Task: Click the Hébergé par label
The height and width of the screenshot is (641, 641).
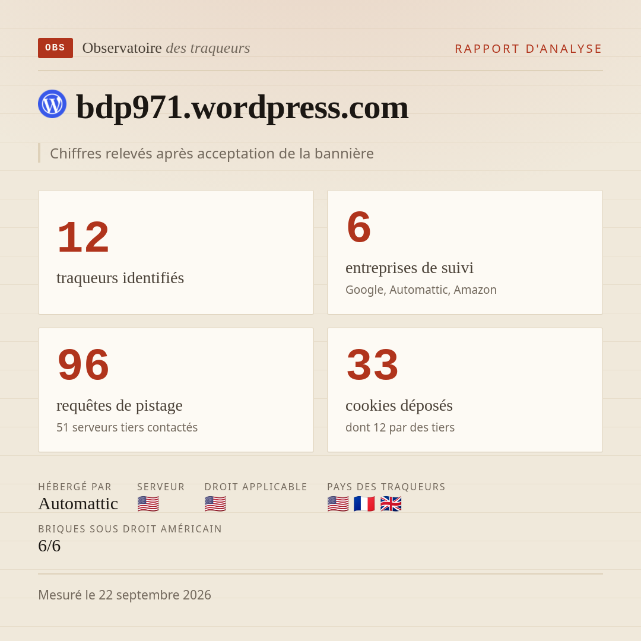Action: tap(75, 487)
